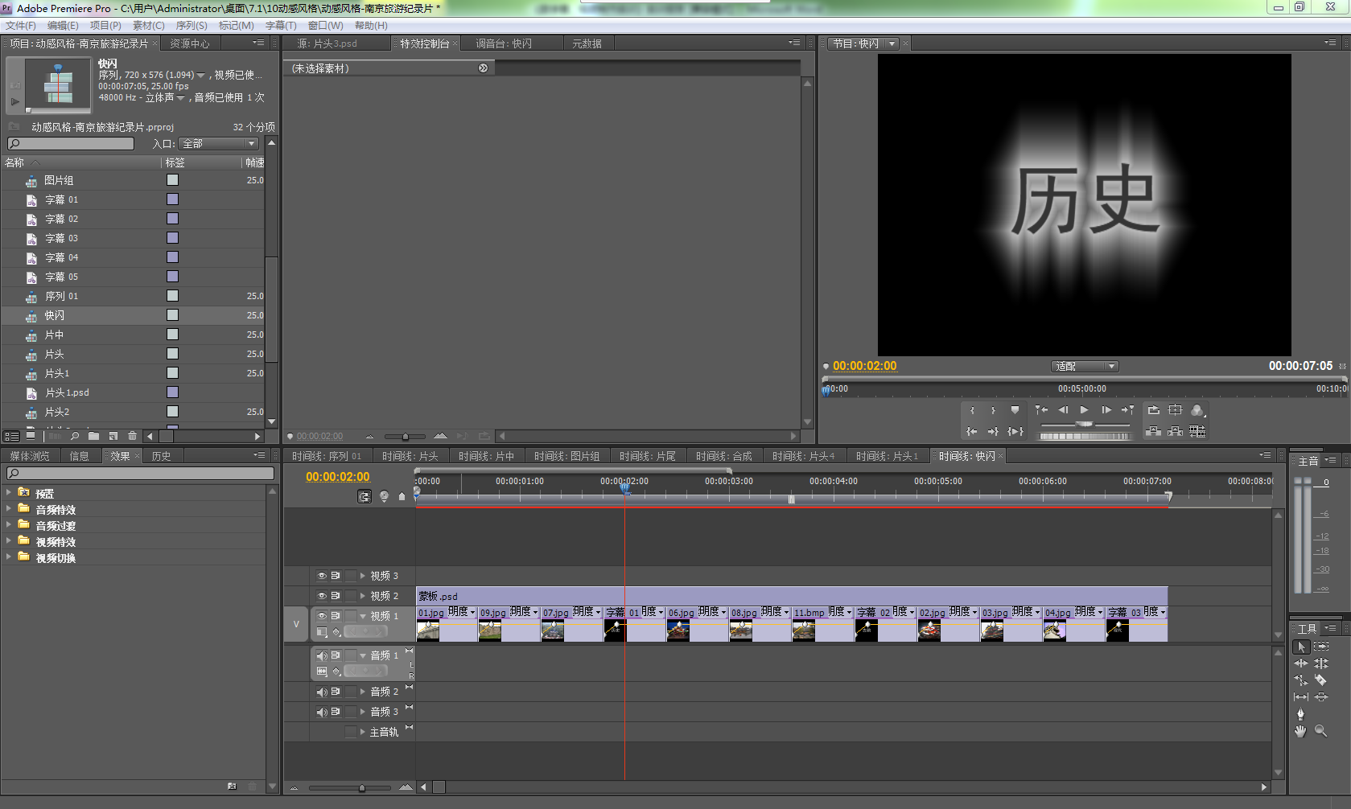Hide the 视频 3 track with eye icon
1351x809 pixels.
(x=321, y=576)
